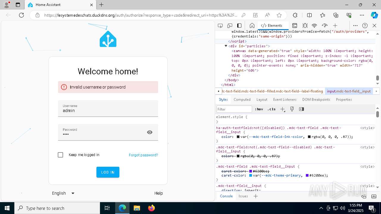Click the purple #6200ee fallback color swatch

click(307, 176)
